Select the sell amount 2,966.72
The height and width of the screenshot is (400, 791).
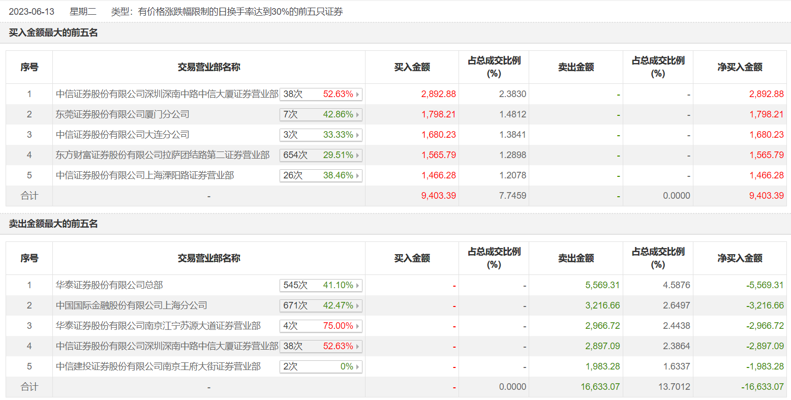coord(602,326)
